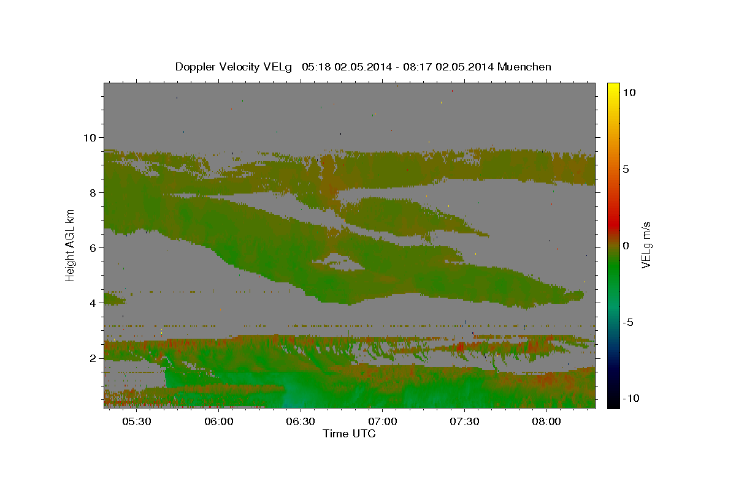Click the '06:30' time axis label
This screenshot has width=736, height=490.
[x=301, y=422]
